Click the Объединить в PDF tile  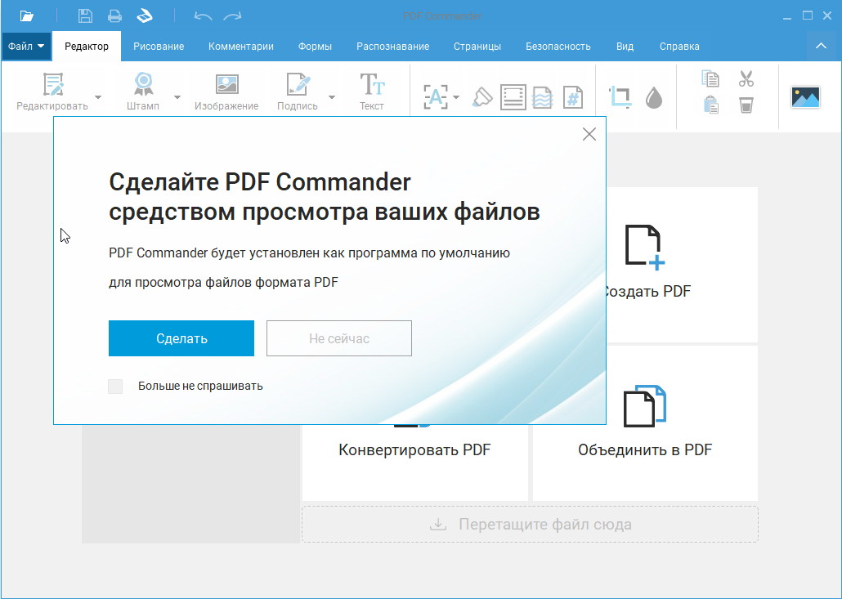tap(645, 423)
